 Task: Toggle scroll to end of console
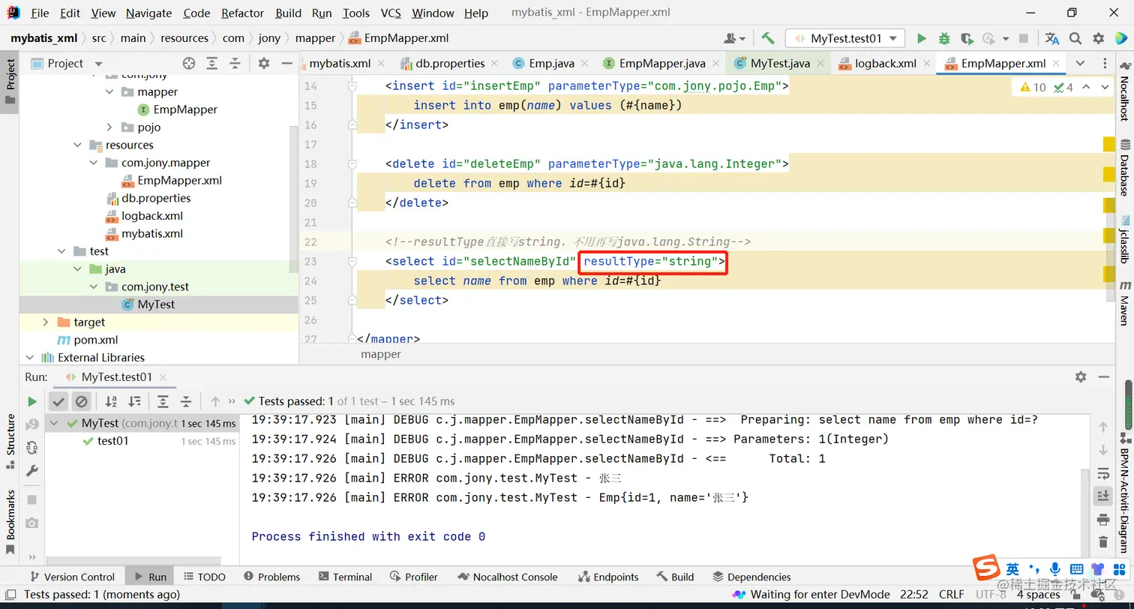(x=1102, y=496)
